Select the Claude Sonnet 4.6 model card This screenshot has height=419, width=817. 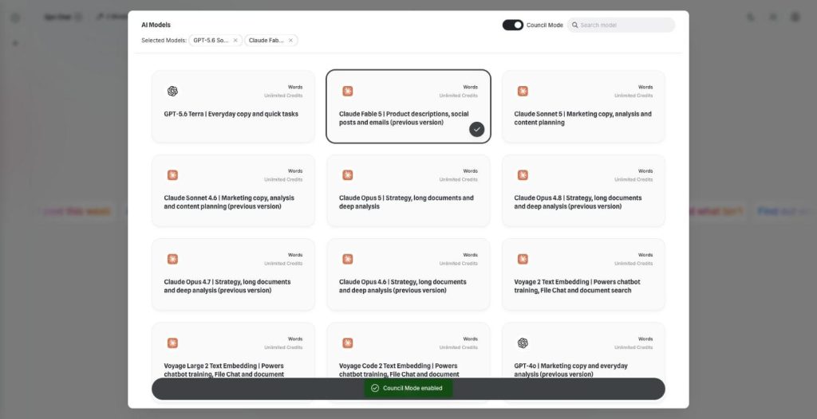234,190
